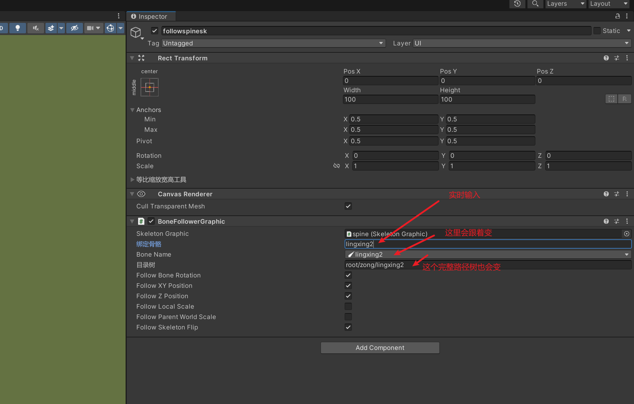Disable the BoneFollowerGraphic component checkbox
The image size is (634, 404).
click(151, 221)
